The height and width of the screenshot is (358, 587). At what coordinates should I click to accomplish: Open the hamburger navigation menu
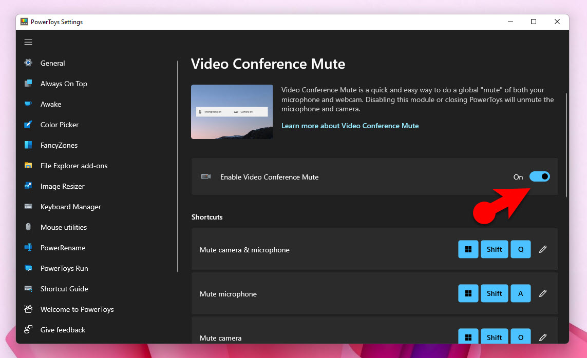pyautogui.click(x=28, y=42)
